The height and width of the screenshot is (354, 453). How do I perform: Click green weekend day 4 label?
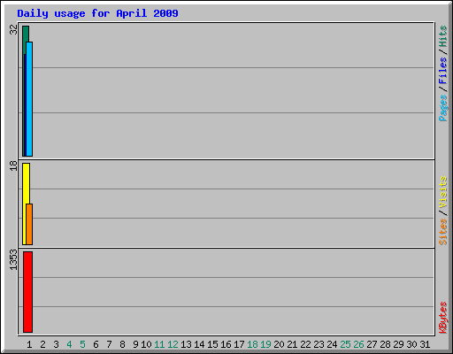(69, 344)
